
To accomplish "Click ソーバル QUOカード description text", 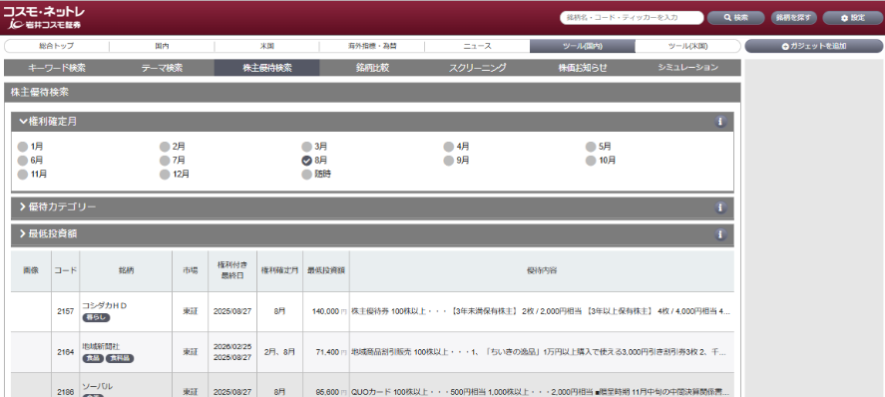I will coord(540,391).
